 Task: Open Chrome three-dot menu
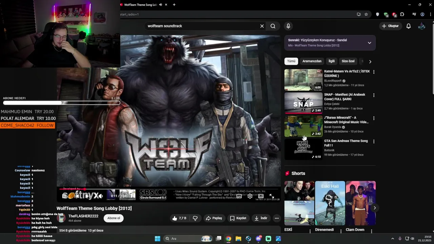point(430,14)
